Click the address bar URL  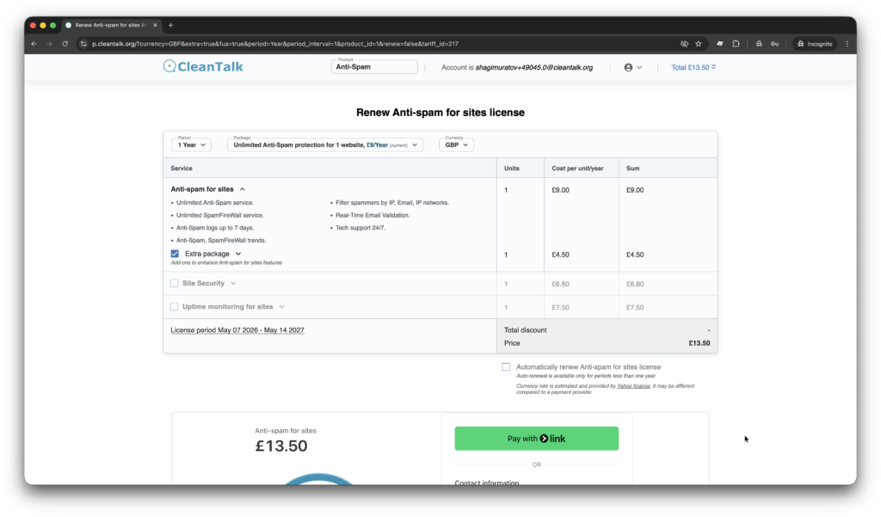(x=275, y=44)
